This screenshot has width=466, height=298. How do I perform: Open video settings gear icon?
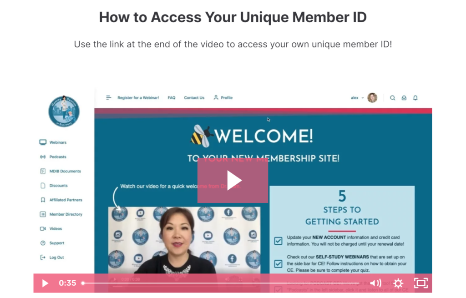click(398, 283)
